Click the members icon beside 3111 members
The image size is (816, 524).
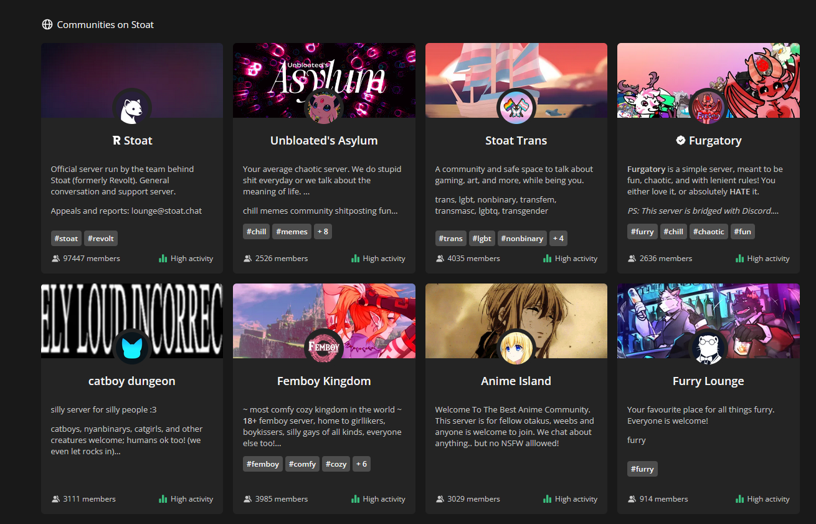tap(56, 499)
